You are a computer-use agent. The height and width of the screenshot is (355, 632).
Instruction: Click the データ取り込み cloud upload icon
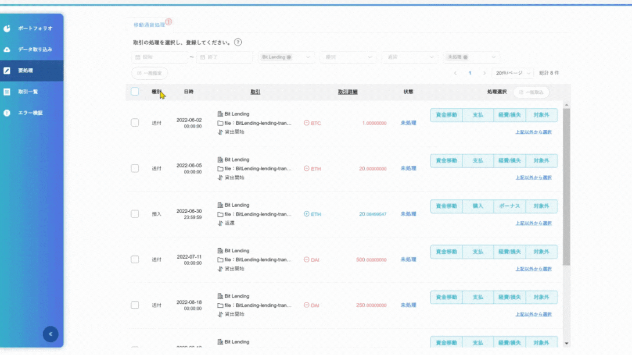(7, 50)
